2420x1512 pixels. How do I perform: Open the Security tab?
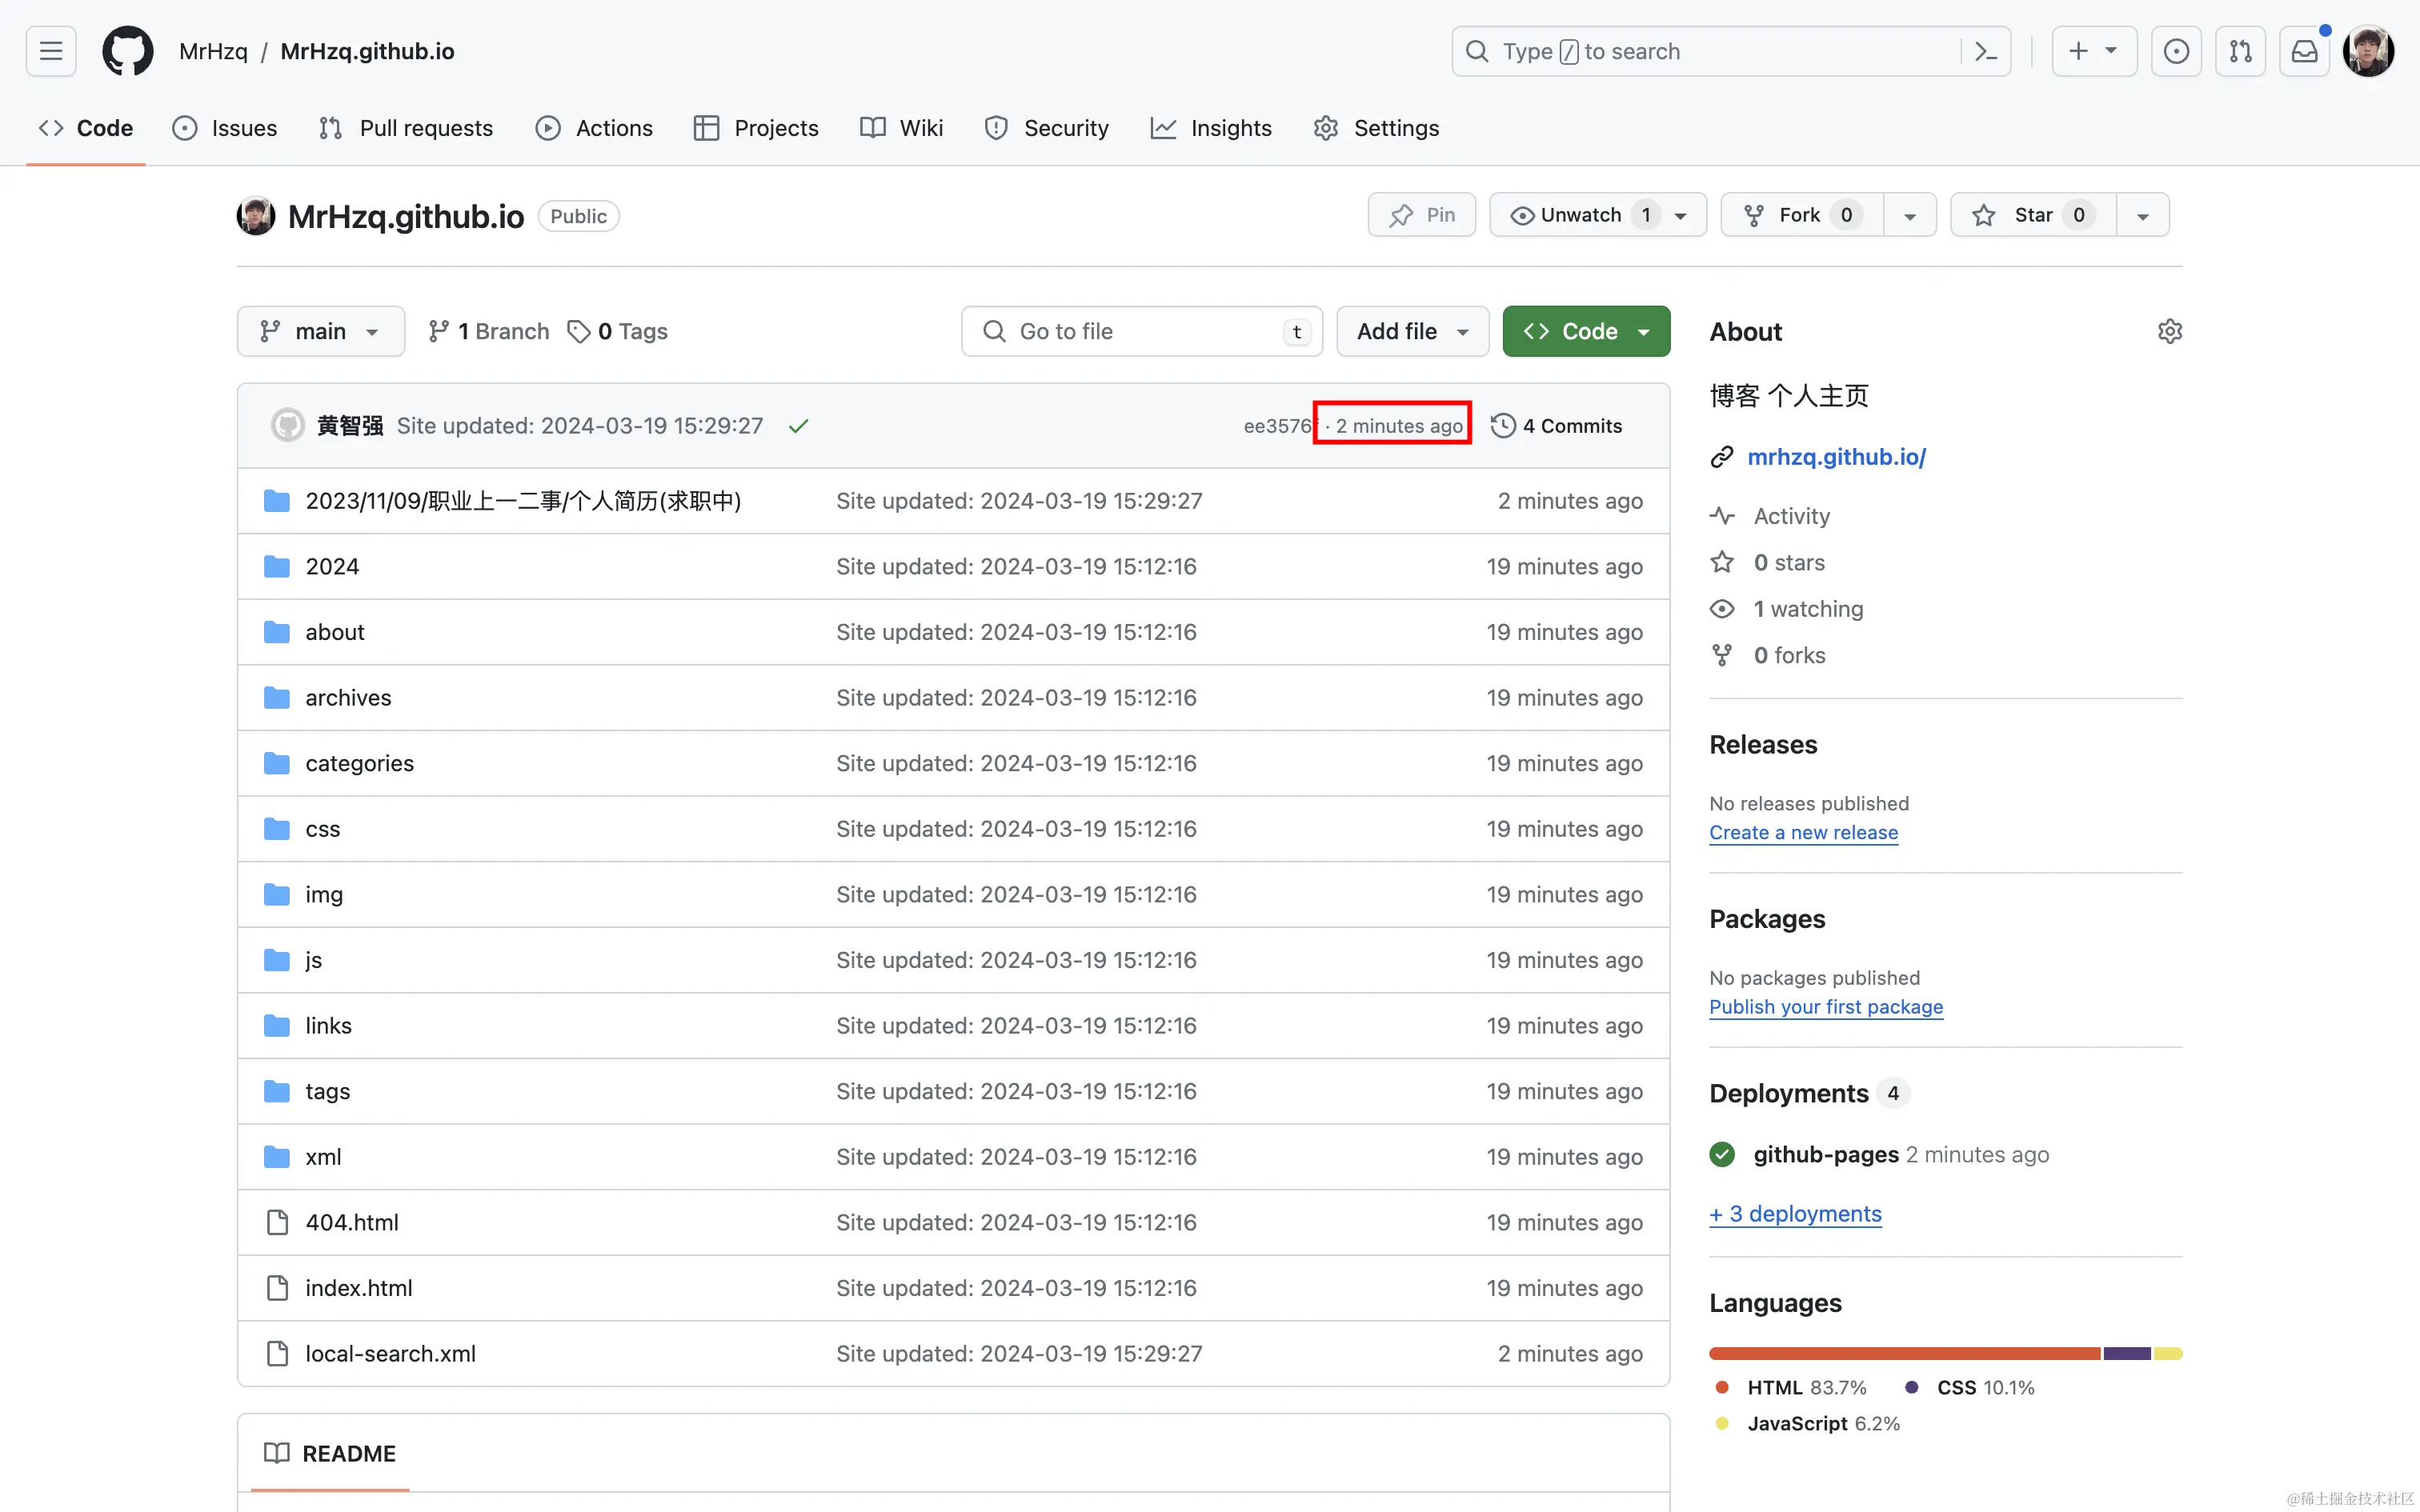point(1047,128)
